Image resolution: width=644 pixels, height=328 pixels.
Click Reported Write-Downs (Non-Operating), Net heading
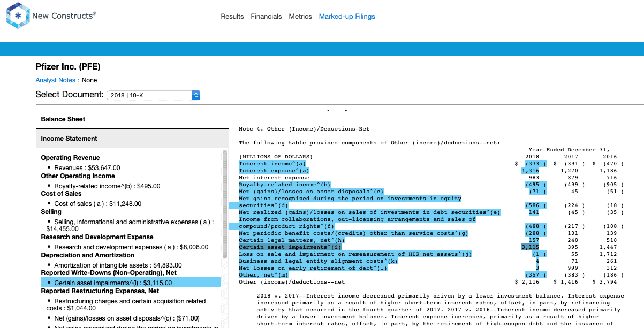[109, 273]
